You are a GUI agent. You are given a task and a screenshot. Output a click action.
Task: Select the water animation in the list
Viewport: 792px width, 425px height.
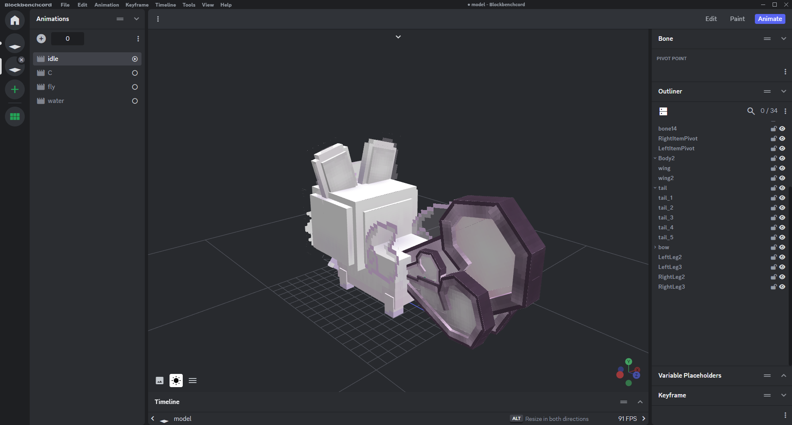56,101
